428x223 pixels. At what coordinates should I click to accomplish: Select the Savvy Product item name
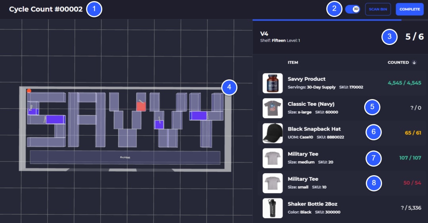pos(306,79)
